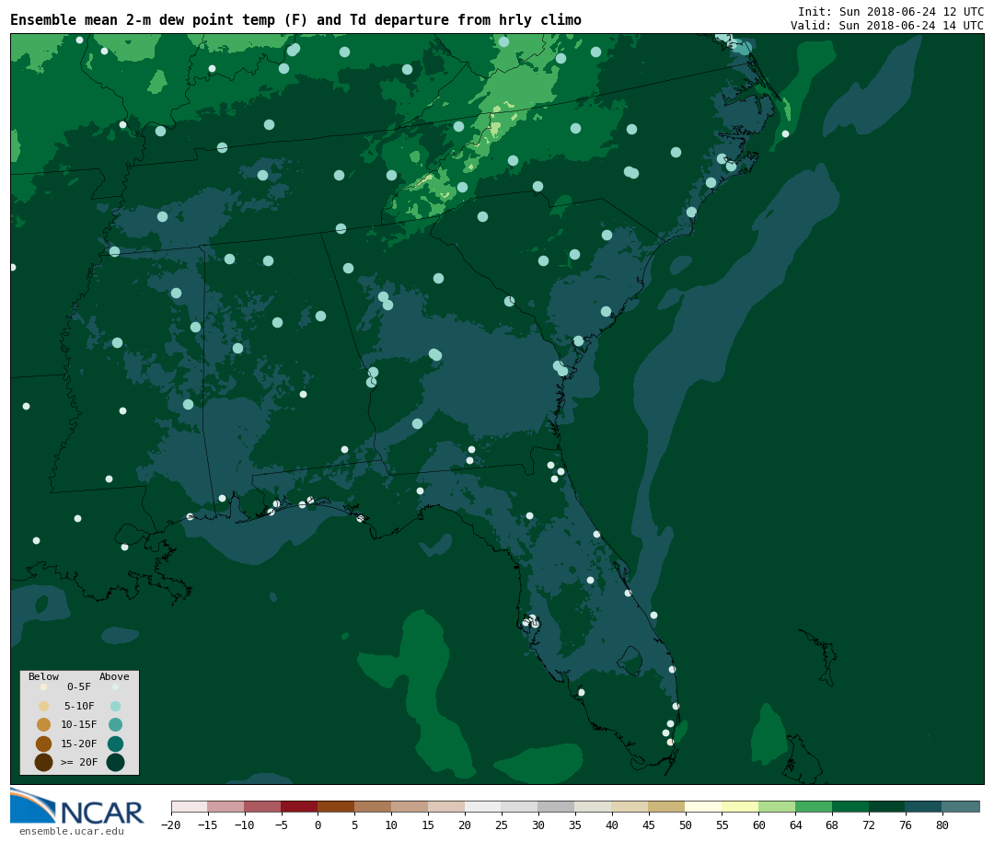Pick the colorbar swatch between 20 and 25
Screen dimensions: 994x842
coord(483,806)
